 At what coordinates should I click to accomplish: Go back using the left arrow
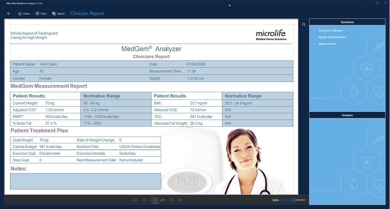(9, 13)
